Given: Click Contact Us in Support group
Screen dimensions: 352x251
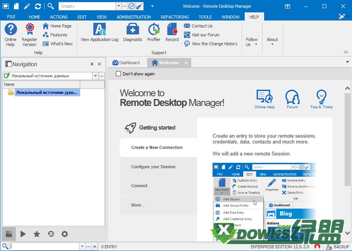Looking at the screenshot, I should pyautogui.click(x=198, y=26).
